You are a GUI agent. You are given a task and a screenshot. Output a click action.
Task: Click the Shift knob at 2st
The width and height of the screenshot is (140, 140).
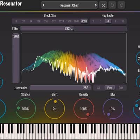click(55, 109)
